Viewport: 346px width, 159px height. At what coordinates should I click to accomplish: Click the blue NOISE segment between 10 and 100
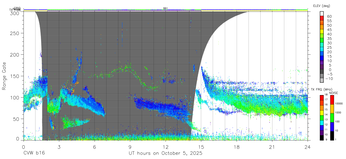[332, 126]
